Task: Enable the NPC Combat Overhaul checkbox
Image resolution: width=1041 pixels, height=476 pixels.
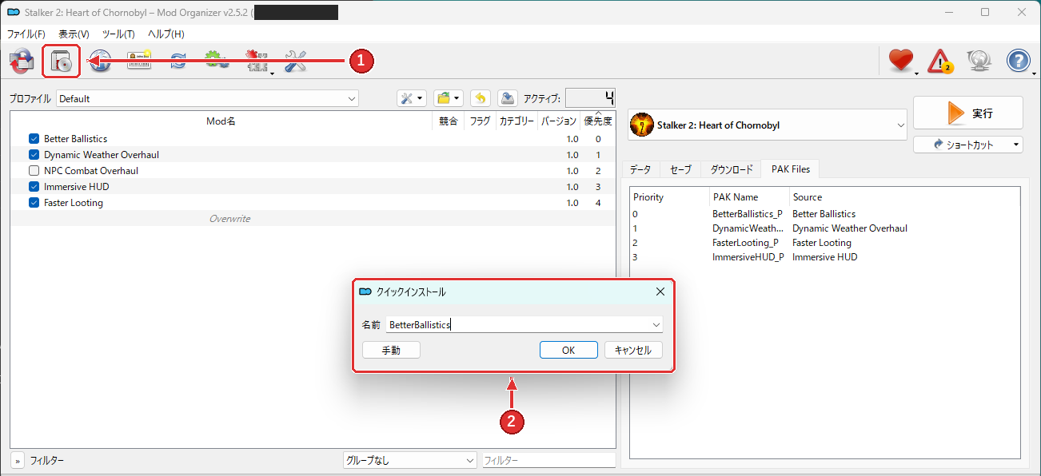Action: (x=34, y=171)
